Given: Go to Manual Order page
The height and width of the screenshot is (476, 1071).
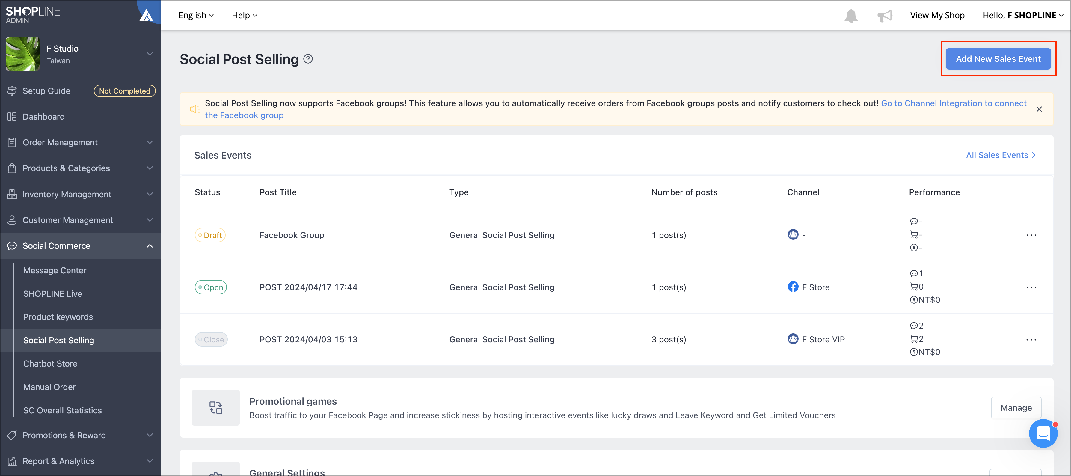Looking at the screenshot, I should [x=49, y=387].
